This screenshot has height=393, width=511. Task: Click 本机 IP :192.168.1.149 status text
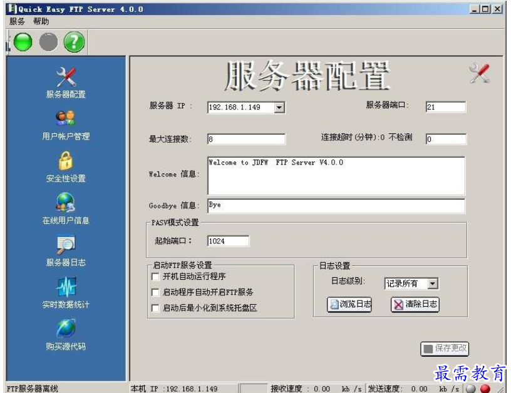click(174, 389)
